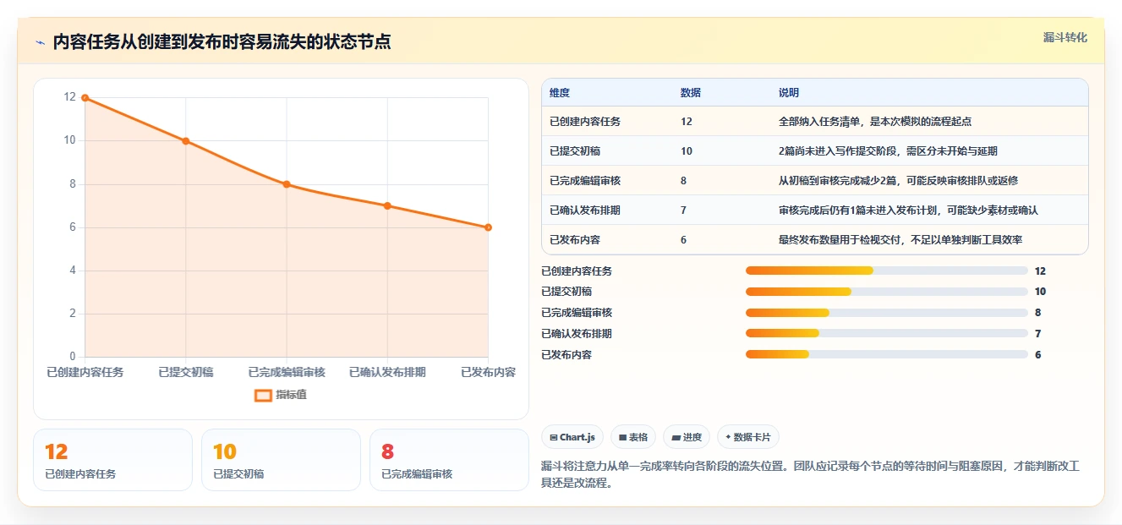The height and width of the screenshot is (525, 1122).
Task: Click the 已提交初稿 label on chart x-axis
Action: 186,372
